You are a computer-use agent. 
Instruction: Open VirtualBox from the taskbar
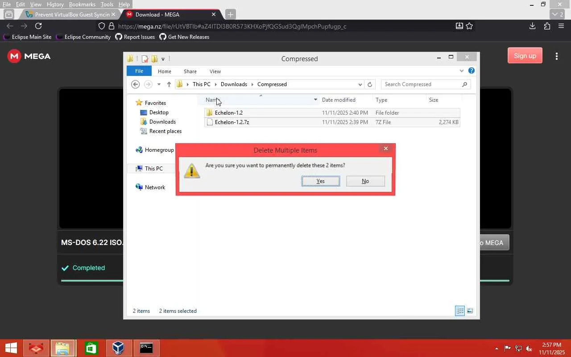[x=118, y=348]
